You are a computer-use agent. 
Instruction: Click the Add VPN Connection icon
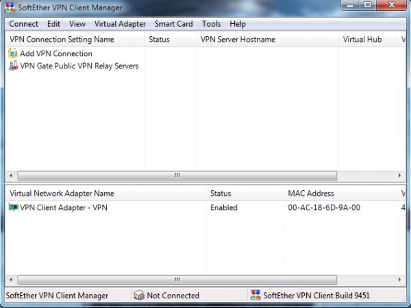(x=13, y=53)
